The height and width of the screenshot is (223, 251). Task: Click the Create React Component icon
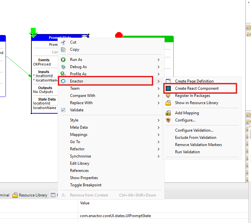[x=169, y=88]
